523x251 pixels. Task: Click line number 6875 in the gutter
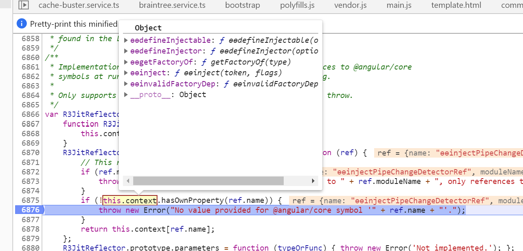click(30, 201)
